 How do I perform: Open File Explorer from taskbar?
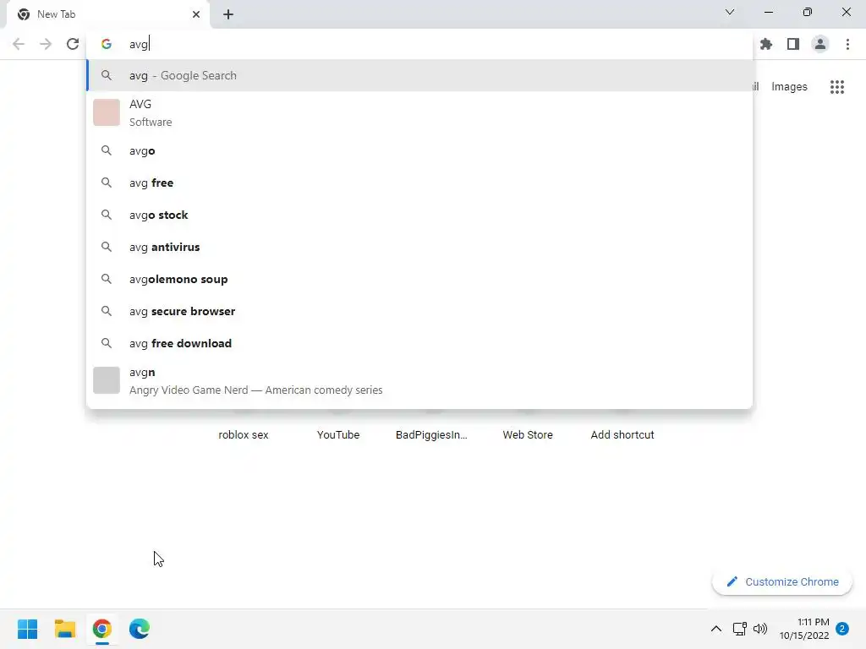click(65, 629)
